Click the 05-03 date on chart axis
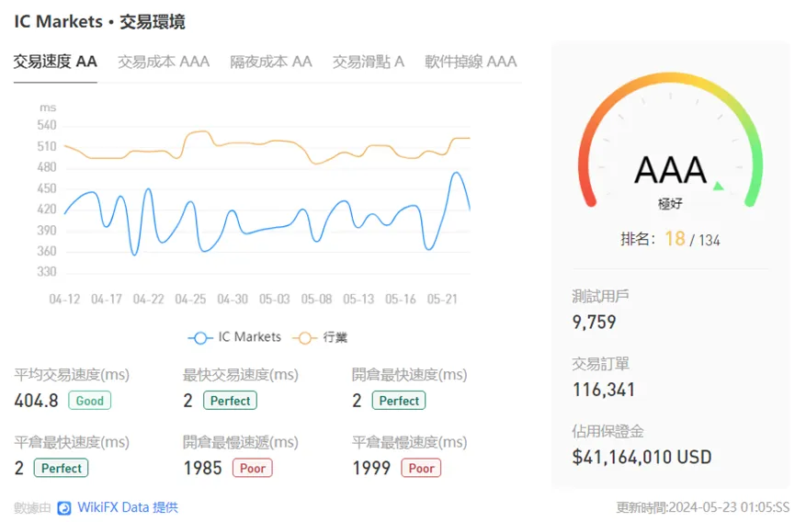The height and width of the screenshot is (522, 795). [x=274, y=300]
